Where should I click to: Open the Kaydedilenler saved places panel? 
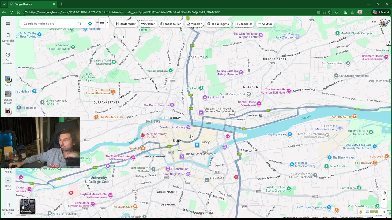[x=8, y=39]
